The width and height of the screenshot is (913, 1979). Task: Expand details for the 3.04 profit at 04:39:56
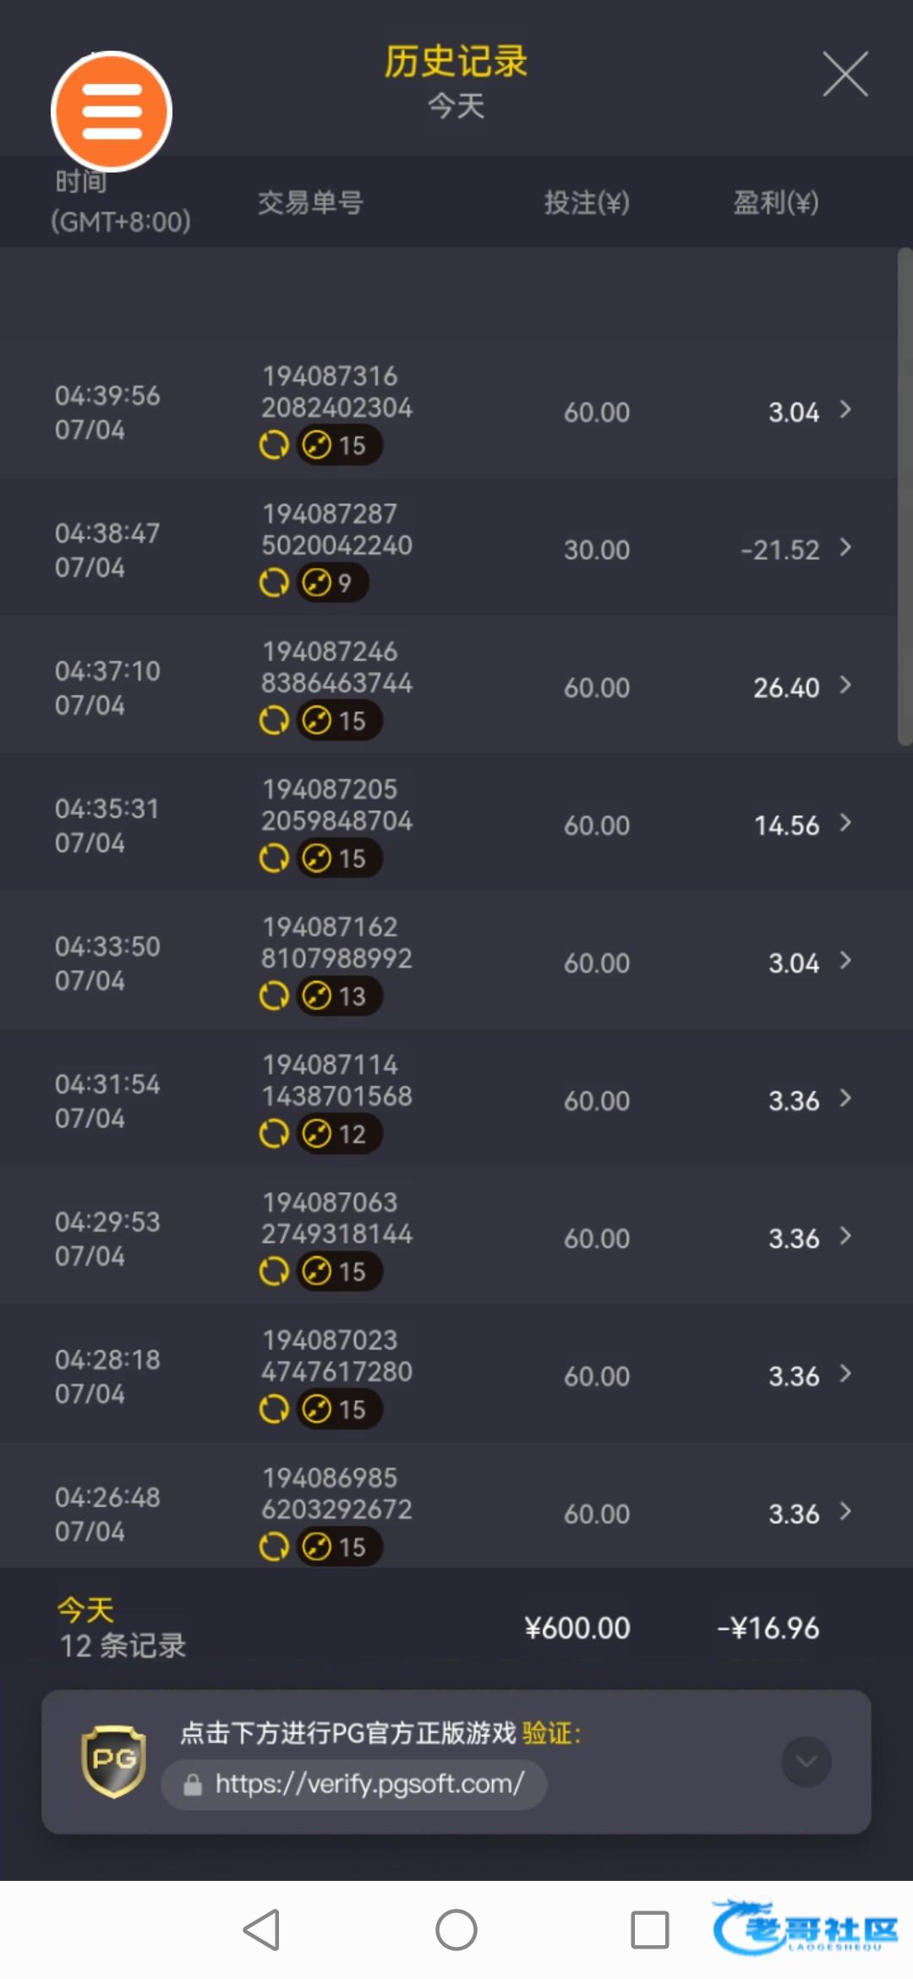click(x=845, y=410)
